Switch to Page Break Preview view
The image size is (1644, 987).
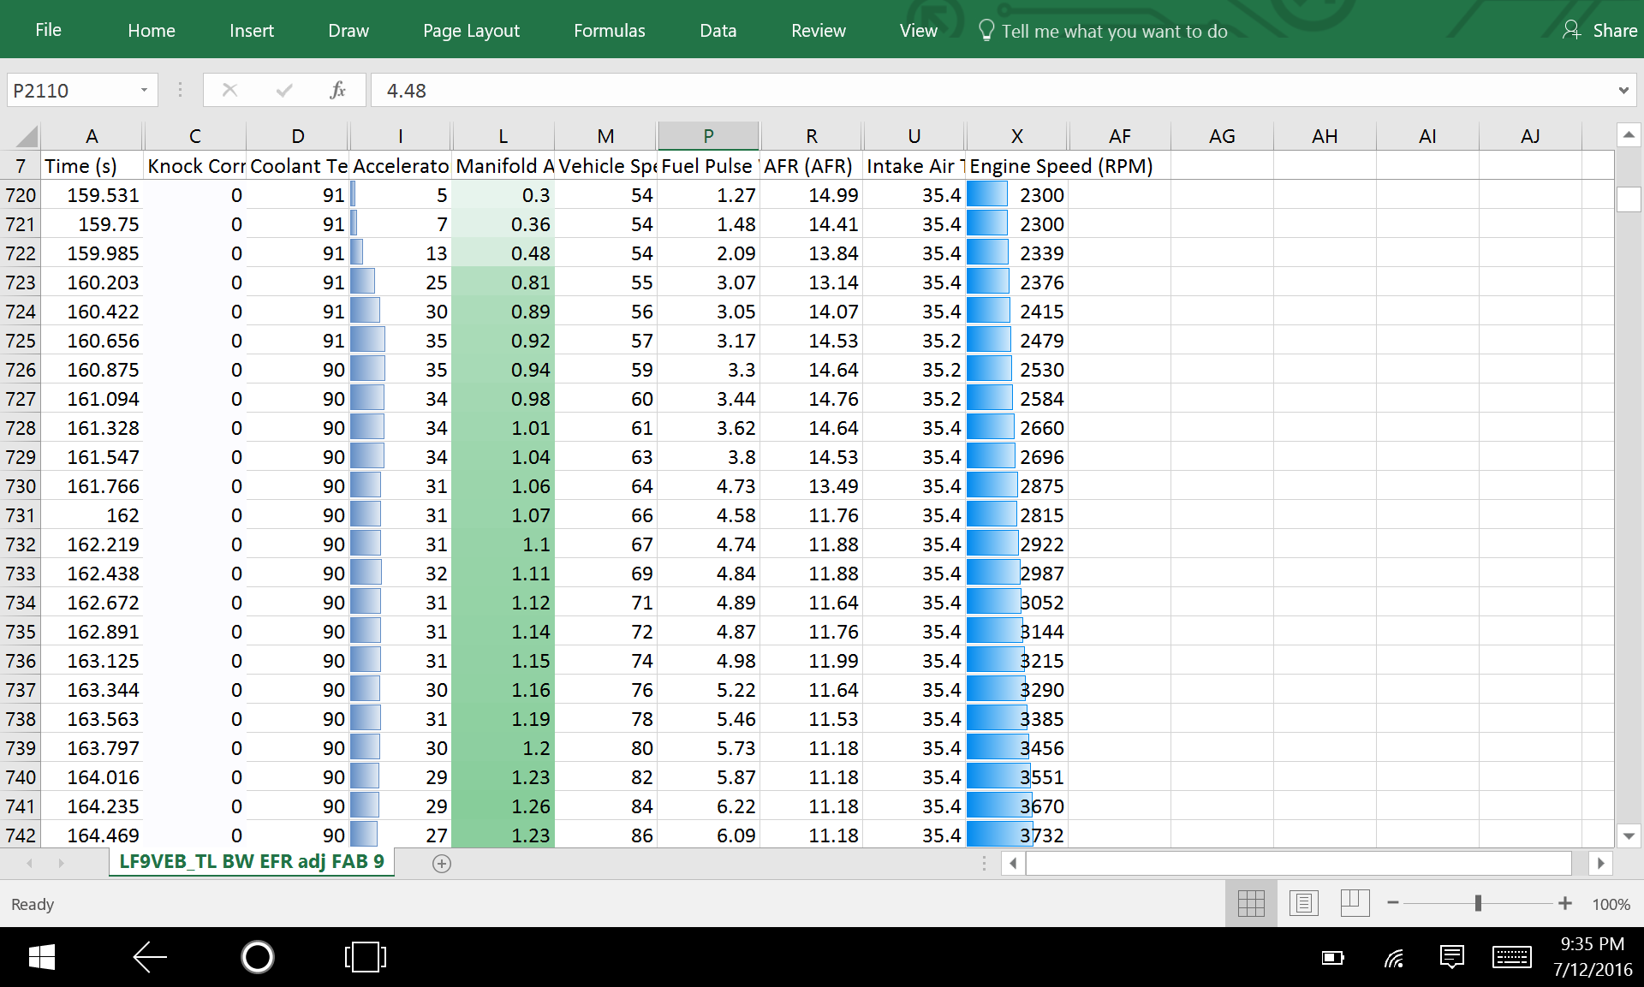click(x=1355, y=903)
